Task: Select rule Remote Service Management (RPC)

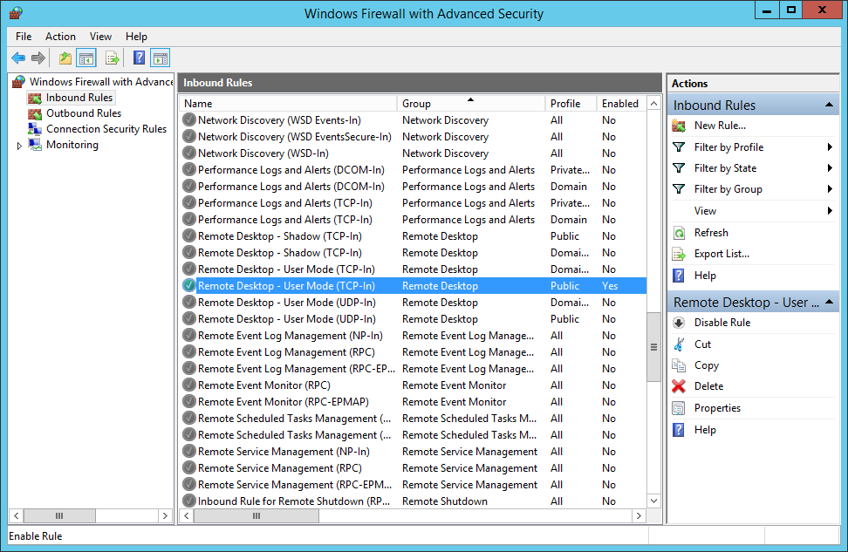Action: [414, 468]
